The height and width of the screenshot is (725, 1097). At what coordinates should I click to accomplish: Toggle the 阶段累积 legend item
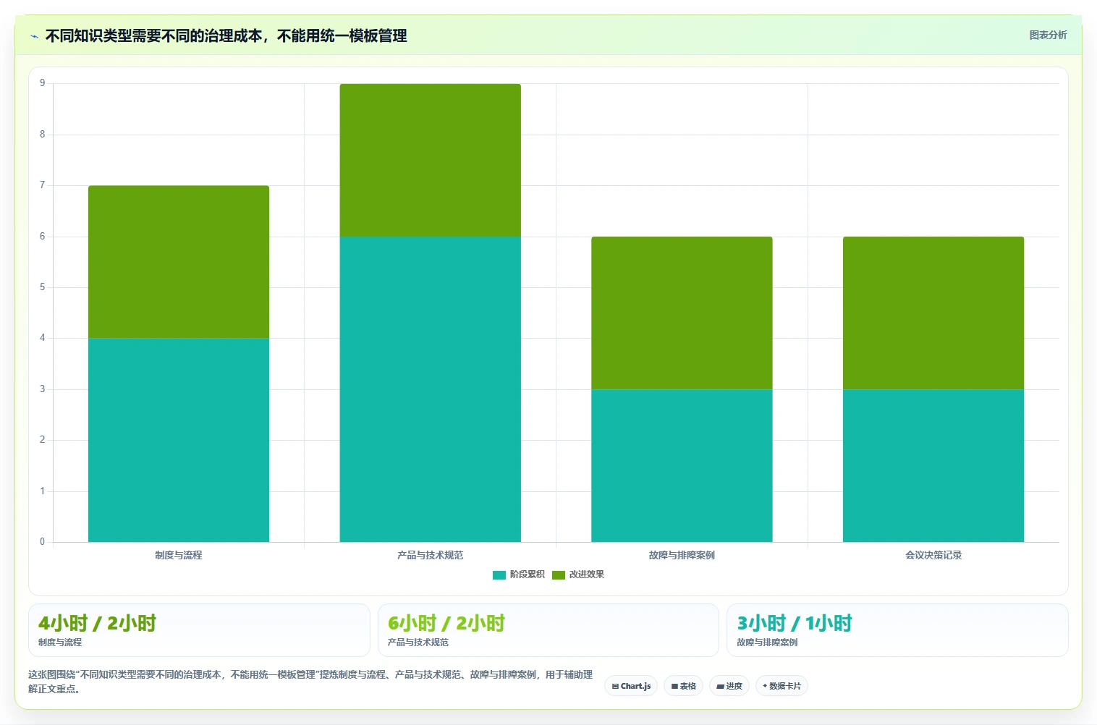point(518,575)
